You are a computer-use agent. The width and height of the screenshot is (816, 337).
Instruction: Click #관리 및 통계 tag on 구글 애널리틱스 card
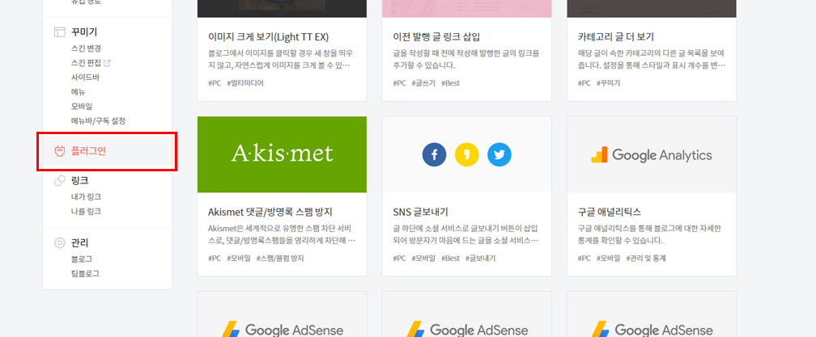[646, 258]
